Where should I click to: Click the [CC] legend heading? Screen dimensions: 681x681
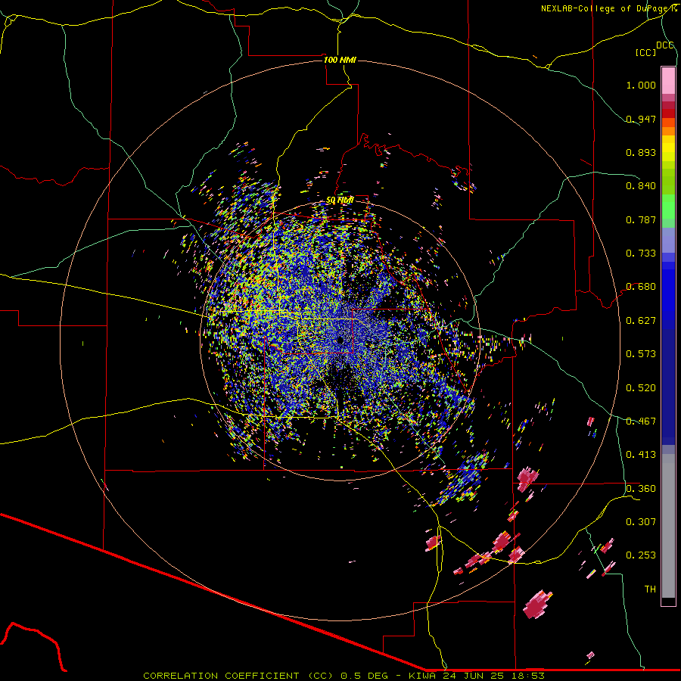click(646, 52)
